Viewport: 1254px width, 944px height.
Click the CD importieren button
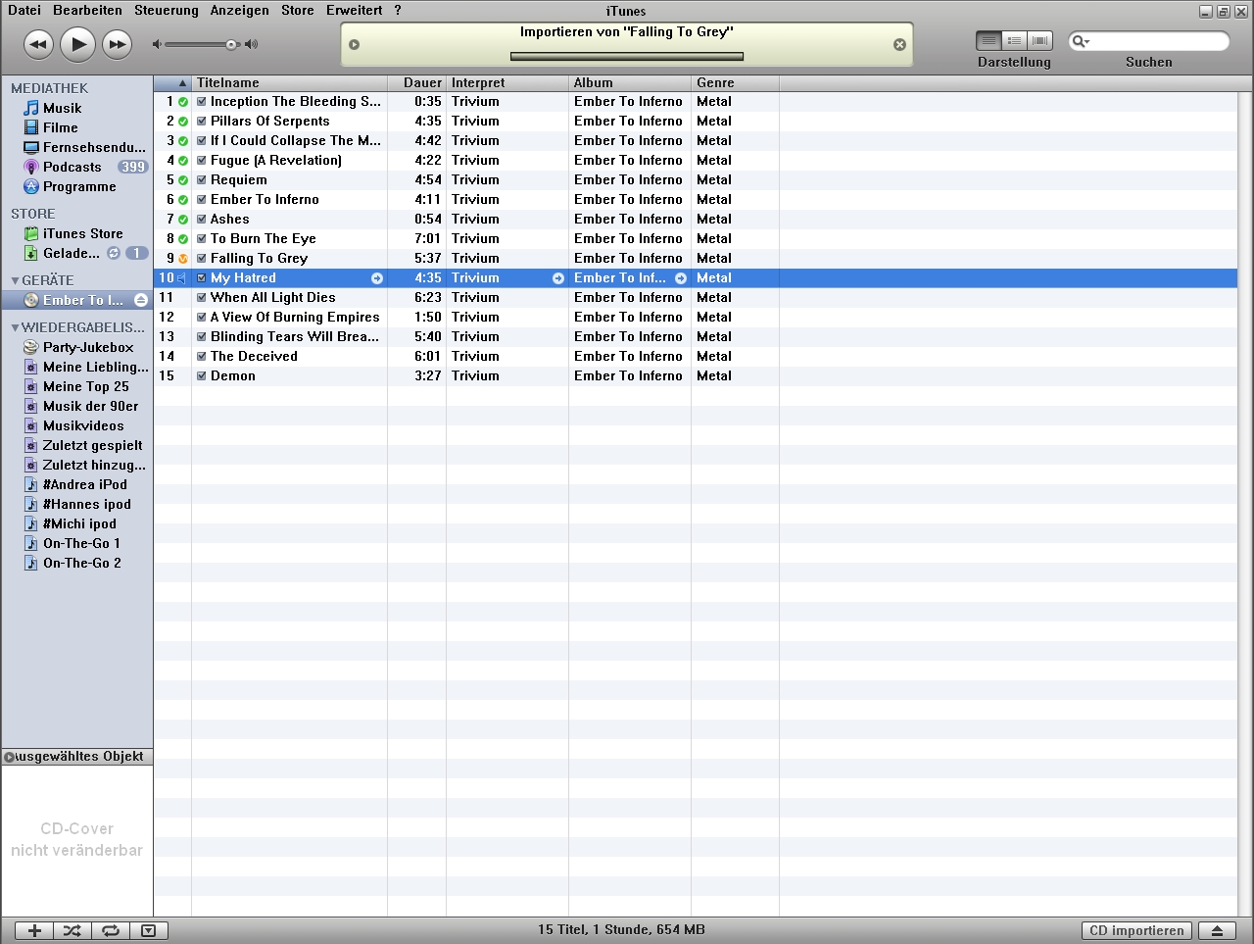pos(1136,930)
